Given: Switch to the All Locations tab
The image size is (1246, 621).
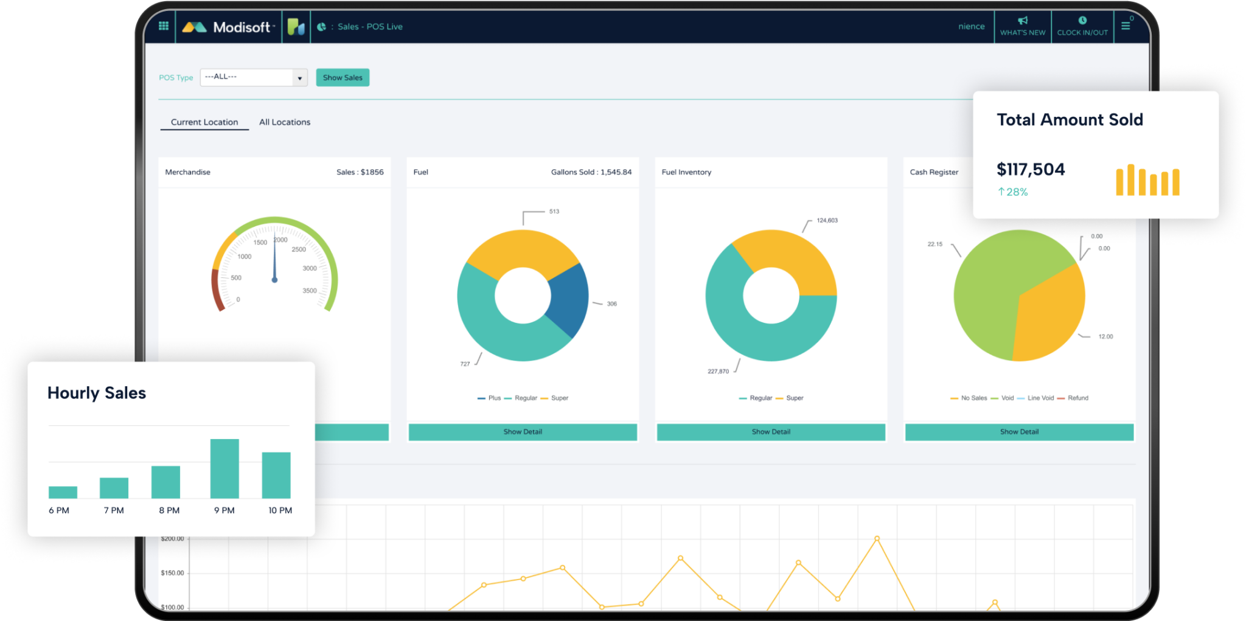Looking at the screenshot, I should [x=285, y=122].
